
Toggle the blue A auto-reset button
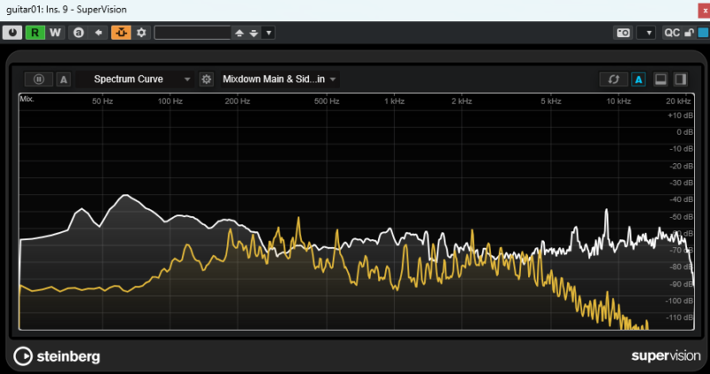coord(638,80)
